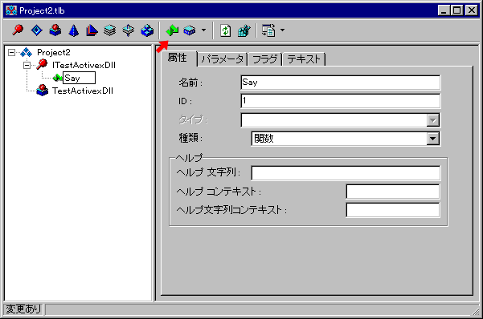Collapse the Project2 root tree node

[11, 53]
